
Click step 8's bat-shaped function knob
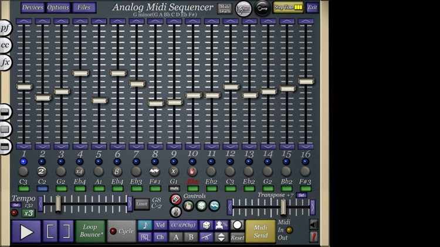(154, 171)
